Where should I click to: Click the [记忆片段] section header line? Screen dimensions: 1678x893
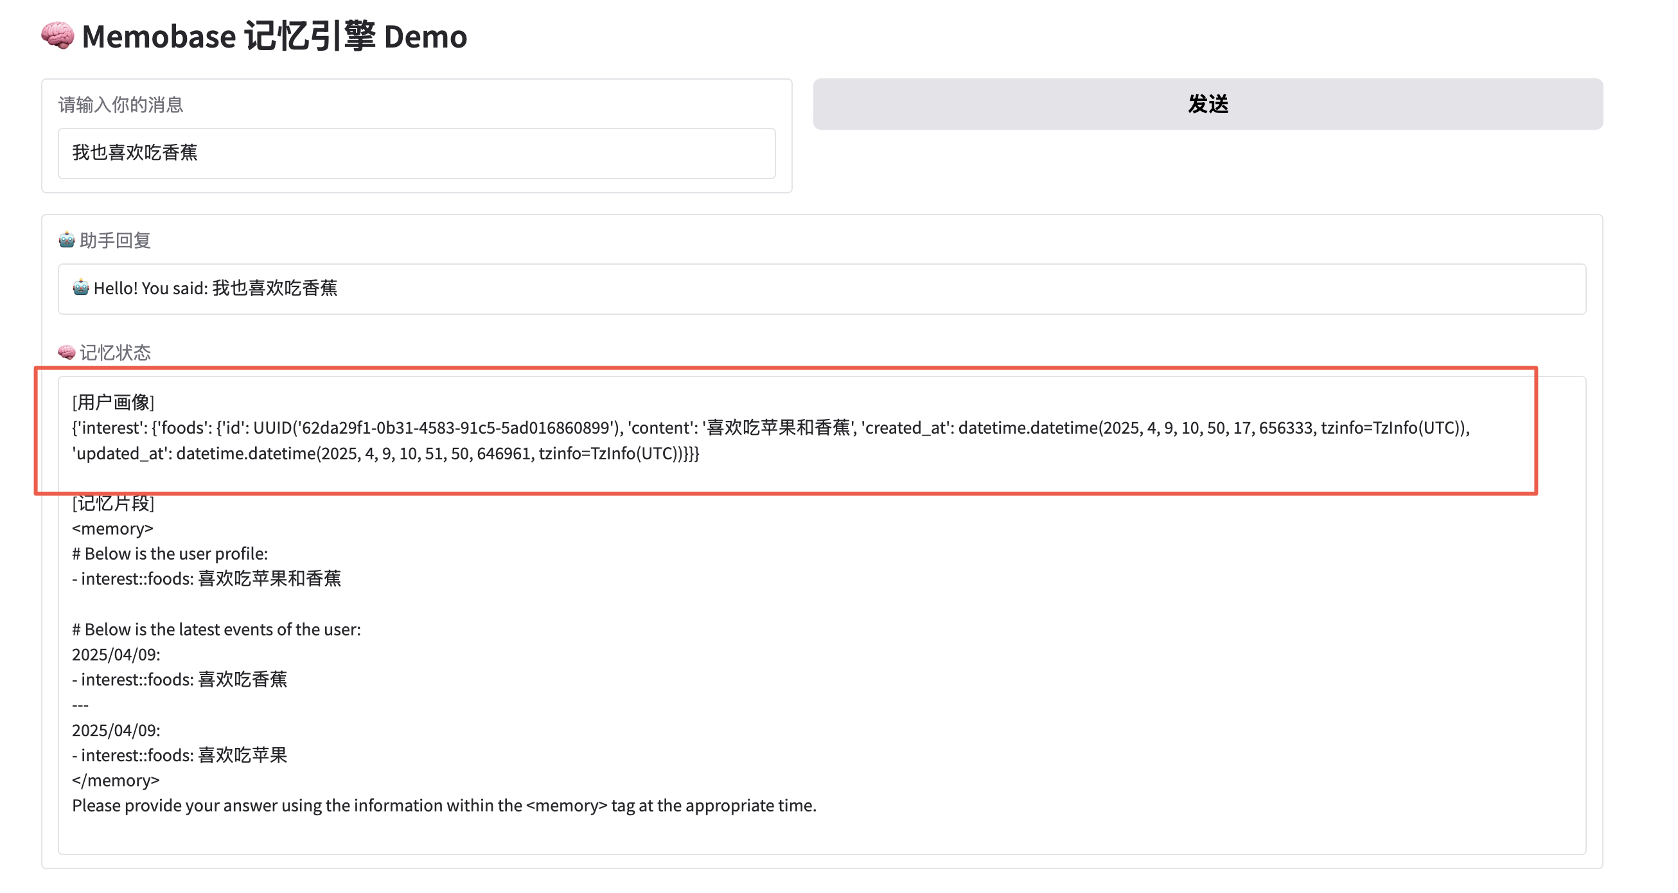113,504
